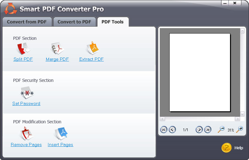Screen dimensions: 249x160
Task: Close the Smart PDF Converter window
Action: (x=235, y=3)
